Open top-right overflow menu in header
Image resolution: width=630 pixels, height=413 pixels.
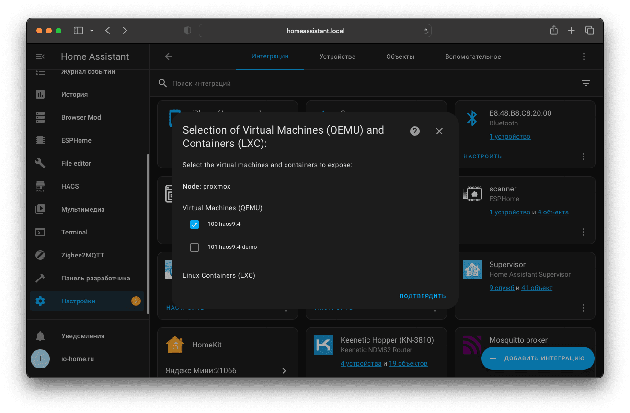[584, 56]
